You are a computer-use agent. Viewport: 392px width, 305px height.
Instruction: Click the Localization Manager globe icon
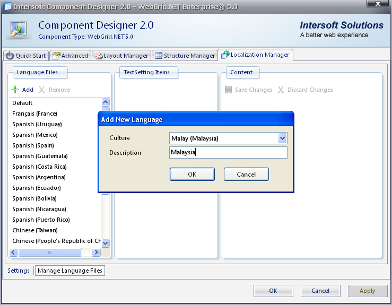click(x=225, y=55)
